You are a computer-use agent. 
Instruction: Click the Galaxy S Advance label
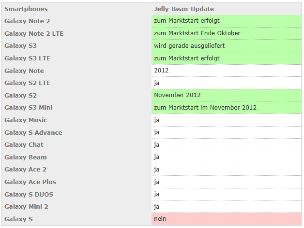click(x=33, y=132)
